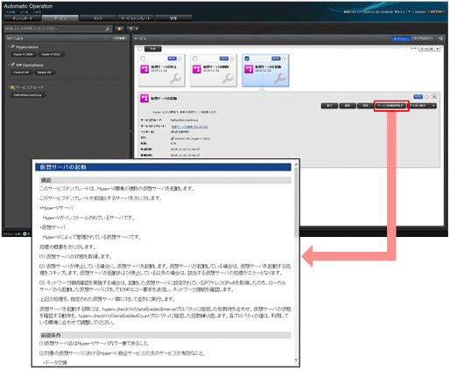Click the search magnifier icon

click(108, 29)
